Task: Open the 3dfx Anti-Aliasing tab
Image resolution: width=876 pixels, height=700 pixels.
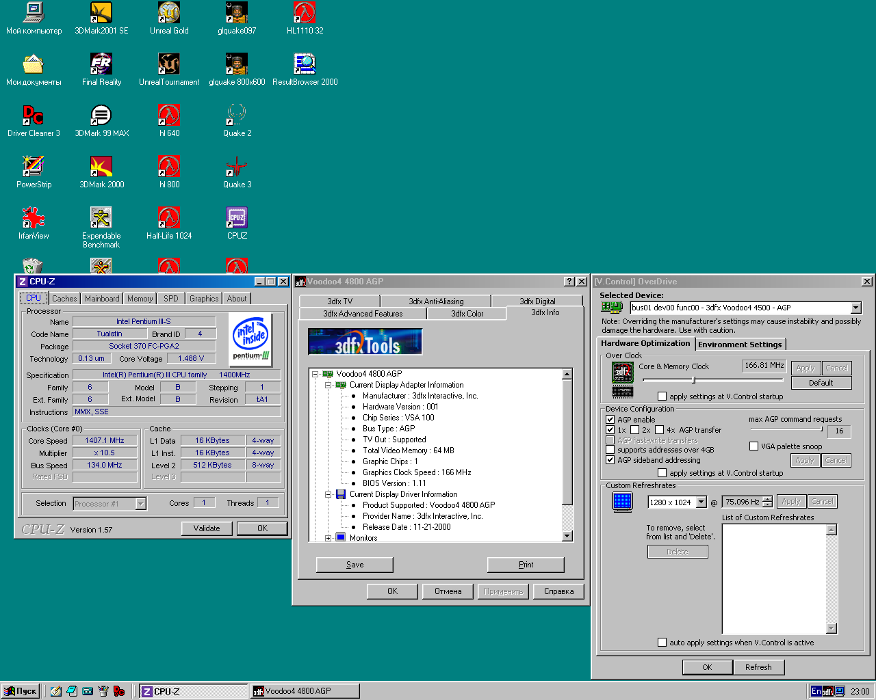Action: 436,301
